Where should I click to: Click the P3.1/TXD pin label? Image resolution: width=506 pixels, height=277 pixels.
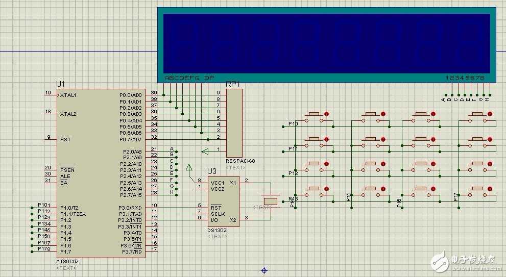(x=130, y=214)
